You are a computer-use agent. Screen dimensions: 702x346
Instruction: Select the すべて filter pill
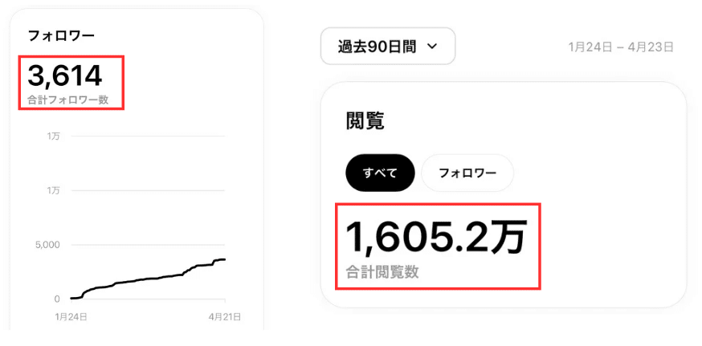coord(380,173)
